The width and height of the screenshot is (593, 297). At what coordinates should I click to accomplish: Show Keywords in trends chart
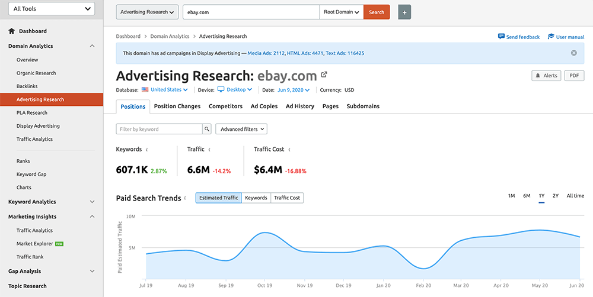pyautogui.click(x=256, y=198)
